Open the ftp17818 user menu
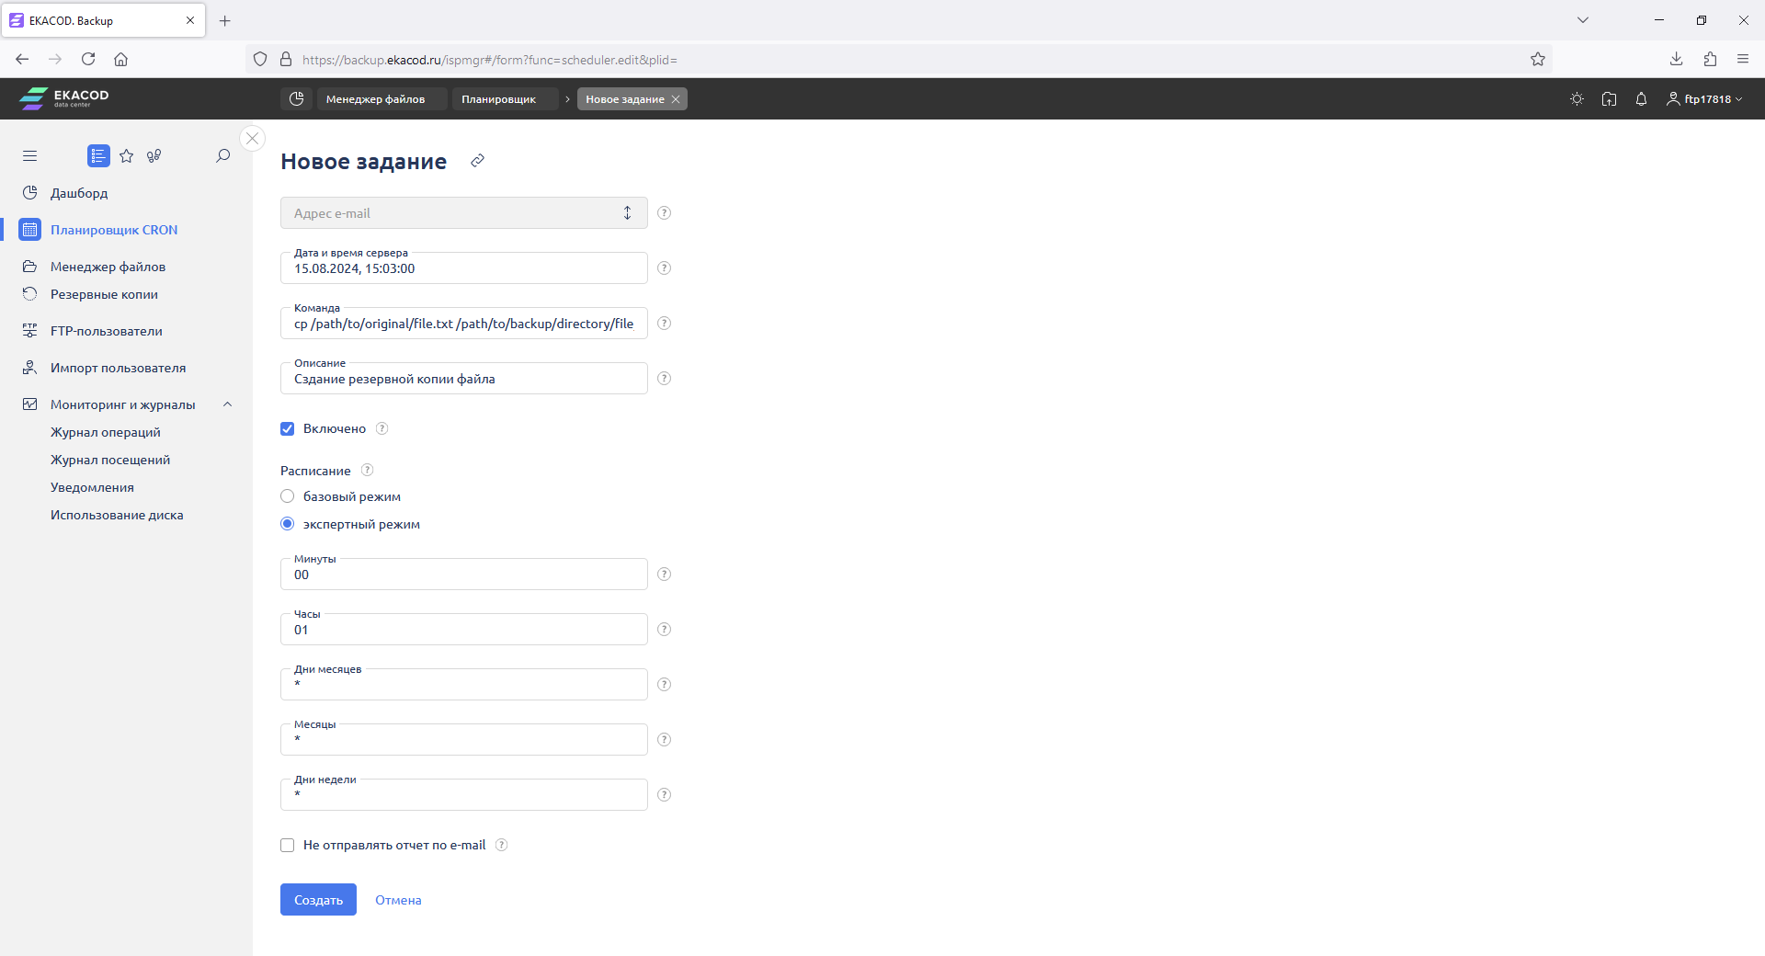The width and height of the screenshot is (1765, 956). pyautogui.click(x=1705, y=99)
